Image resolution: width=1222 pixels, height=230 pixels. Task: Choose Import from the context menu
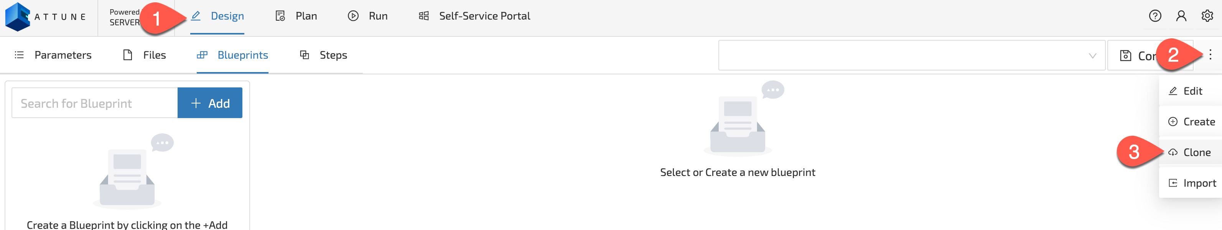click(x=1199, y=184)
